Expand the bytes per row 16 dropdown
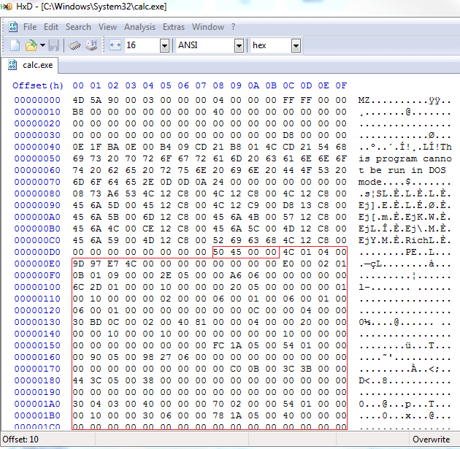 [164, 46]
